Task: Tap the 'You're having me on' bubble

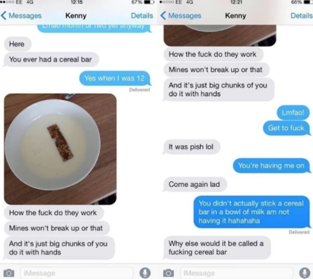Action: tap(271, 166)
